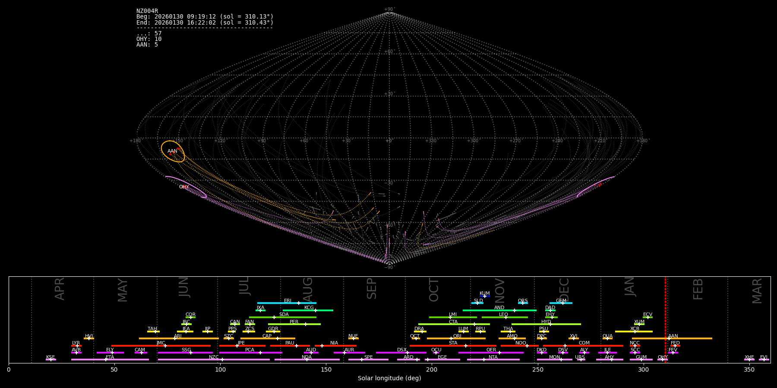
Task: Click the QUA shower label
Action: click(607, 336)
